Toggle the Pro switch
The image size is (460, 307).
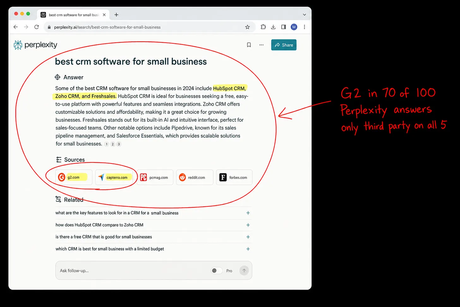coord(217,271)
